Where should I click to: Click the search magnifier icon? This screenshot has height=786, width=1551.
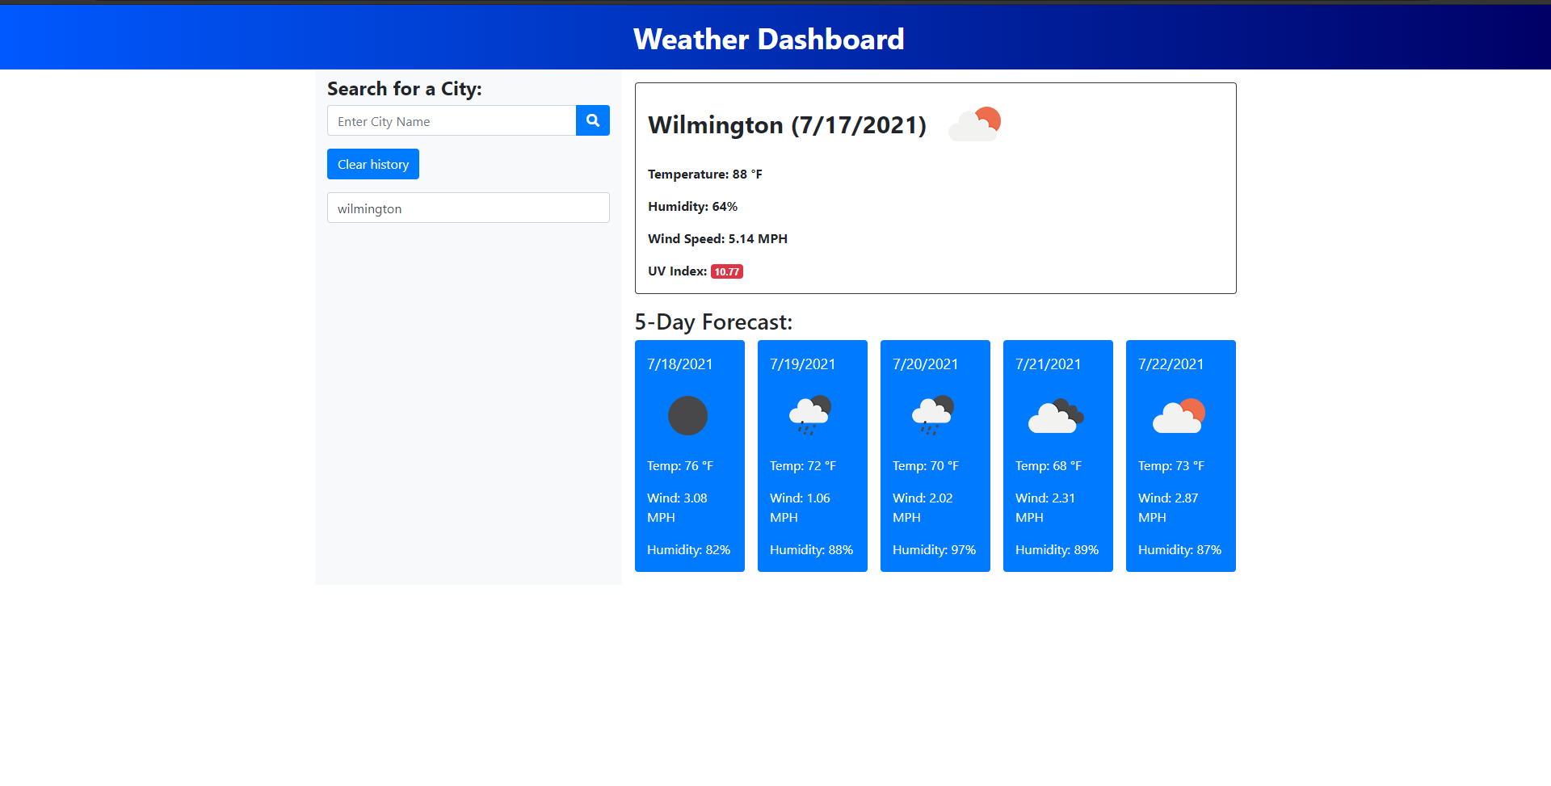(x=593, y=120)
